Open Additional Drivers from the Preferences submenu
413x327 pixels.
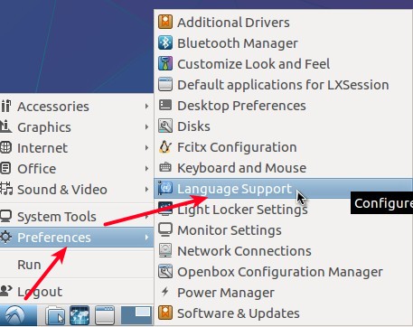(x=283, y=23)
